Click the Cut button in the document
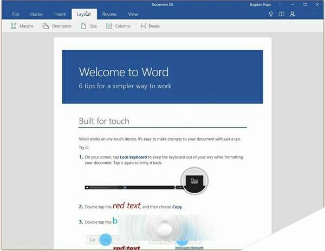 coord(93,239)
